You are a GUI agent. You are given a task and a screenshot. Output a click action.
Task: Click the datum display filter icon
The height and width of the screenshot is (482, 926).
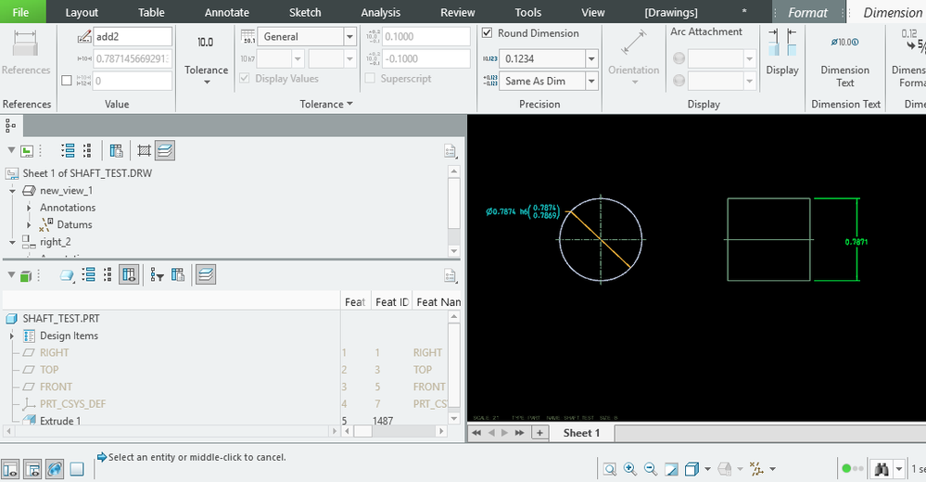click(x=756, y=469)
